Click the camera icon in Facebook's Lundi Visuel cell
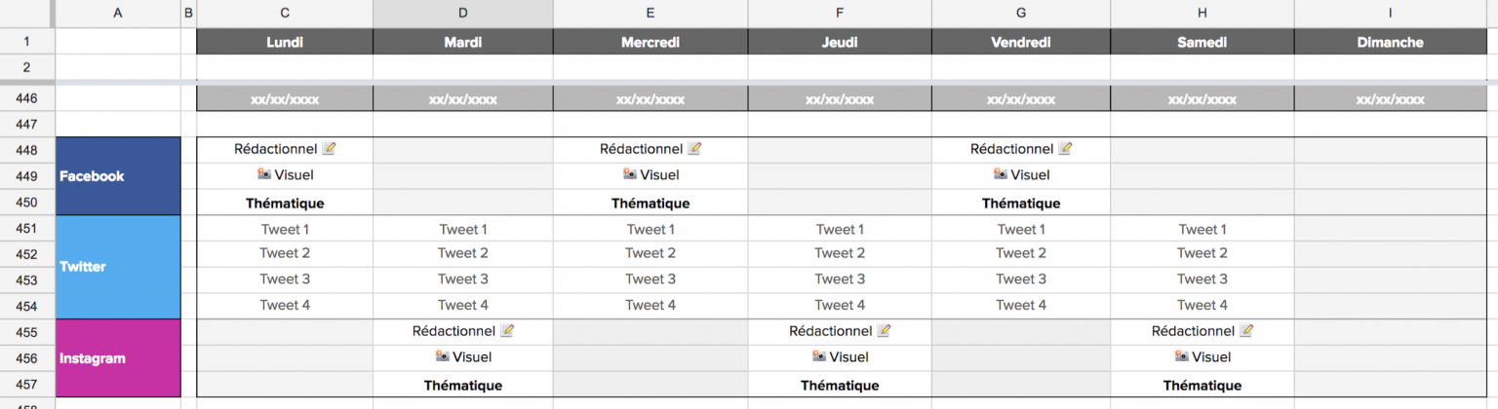The image size is (1498, 409). coord(263,174)
